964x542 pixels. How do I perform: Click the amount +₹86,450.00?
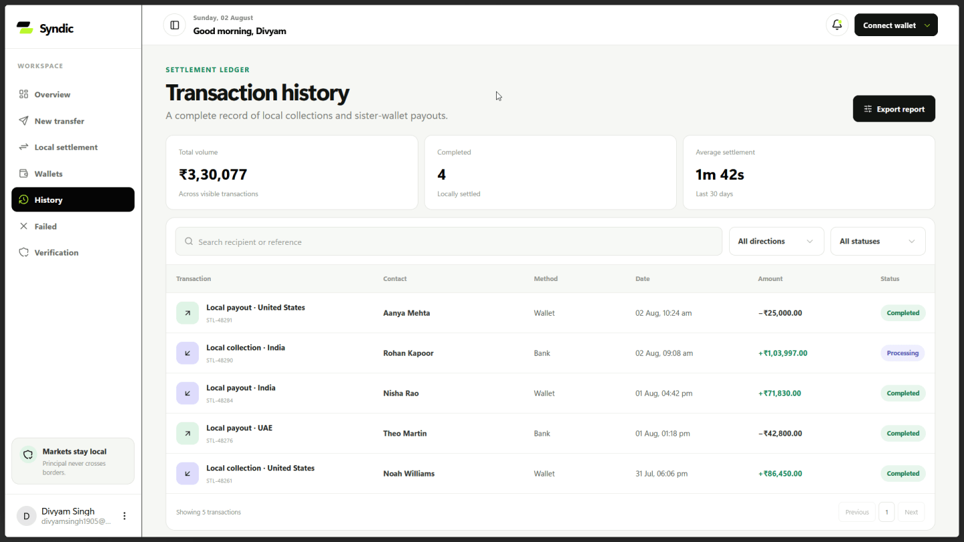pyautogui.click(x=780, y=474)
